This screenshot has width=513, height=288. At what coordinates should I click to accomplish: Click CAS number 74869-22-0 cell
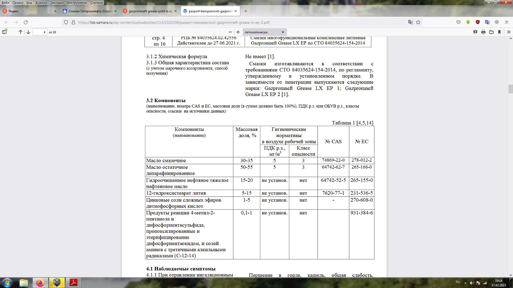click(x=333, y=160)
